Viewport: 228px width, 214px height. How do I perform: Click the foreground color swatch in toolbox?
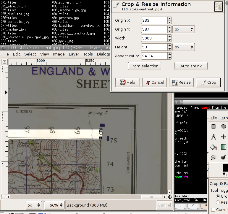(226, 167)
